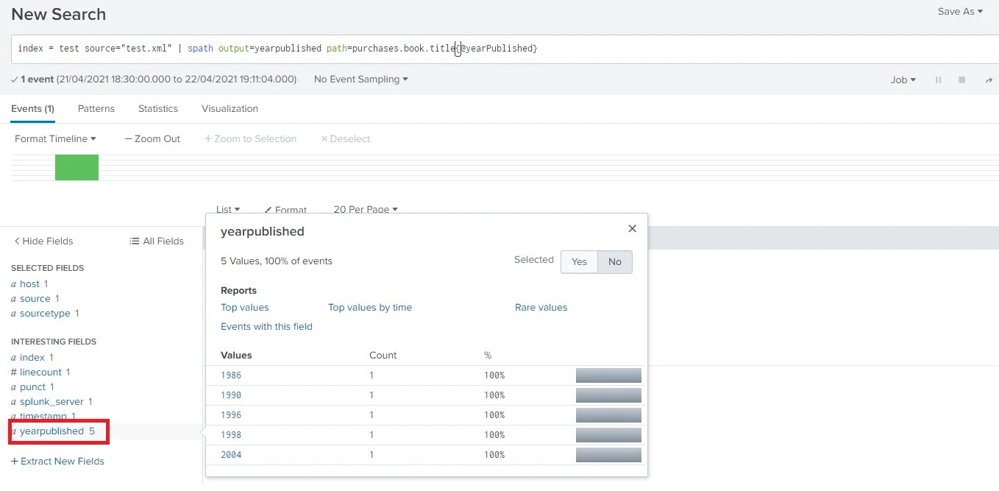Click Zoom to Selection on the timeline
This screenshot has width=999, height=491.
250,138
